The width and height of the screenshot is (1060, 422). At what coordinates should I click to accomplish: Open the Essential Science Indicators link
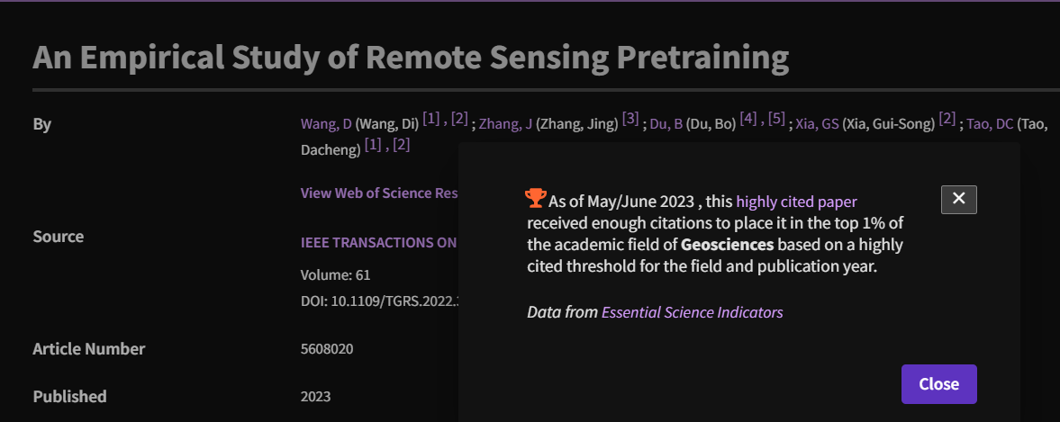[x=692, y=312]
